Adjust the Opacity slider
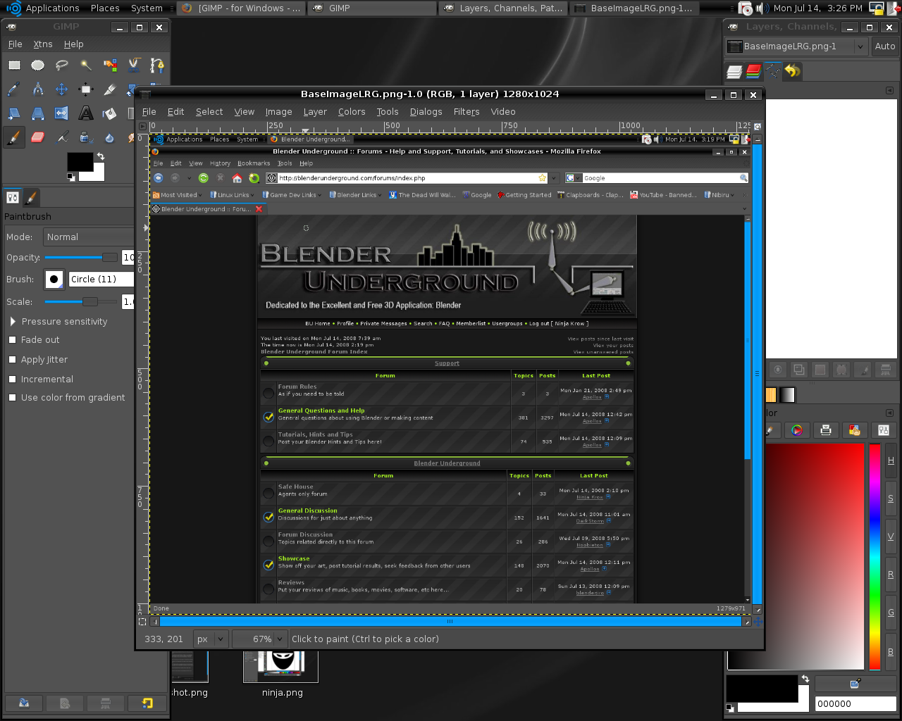 point(81,258)
